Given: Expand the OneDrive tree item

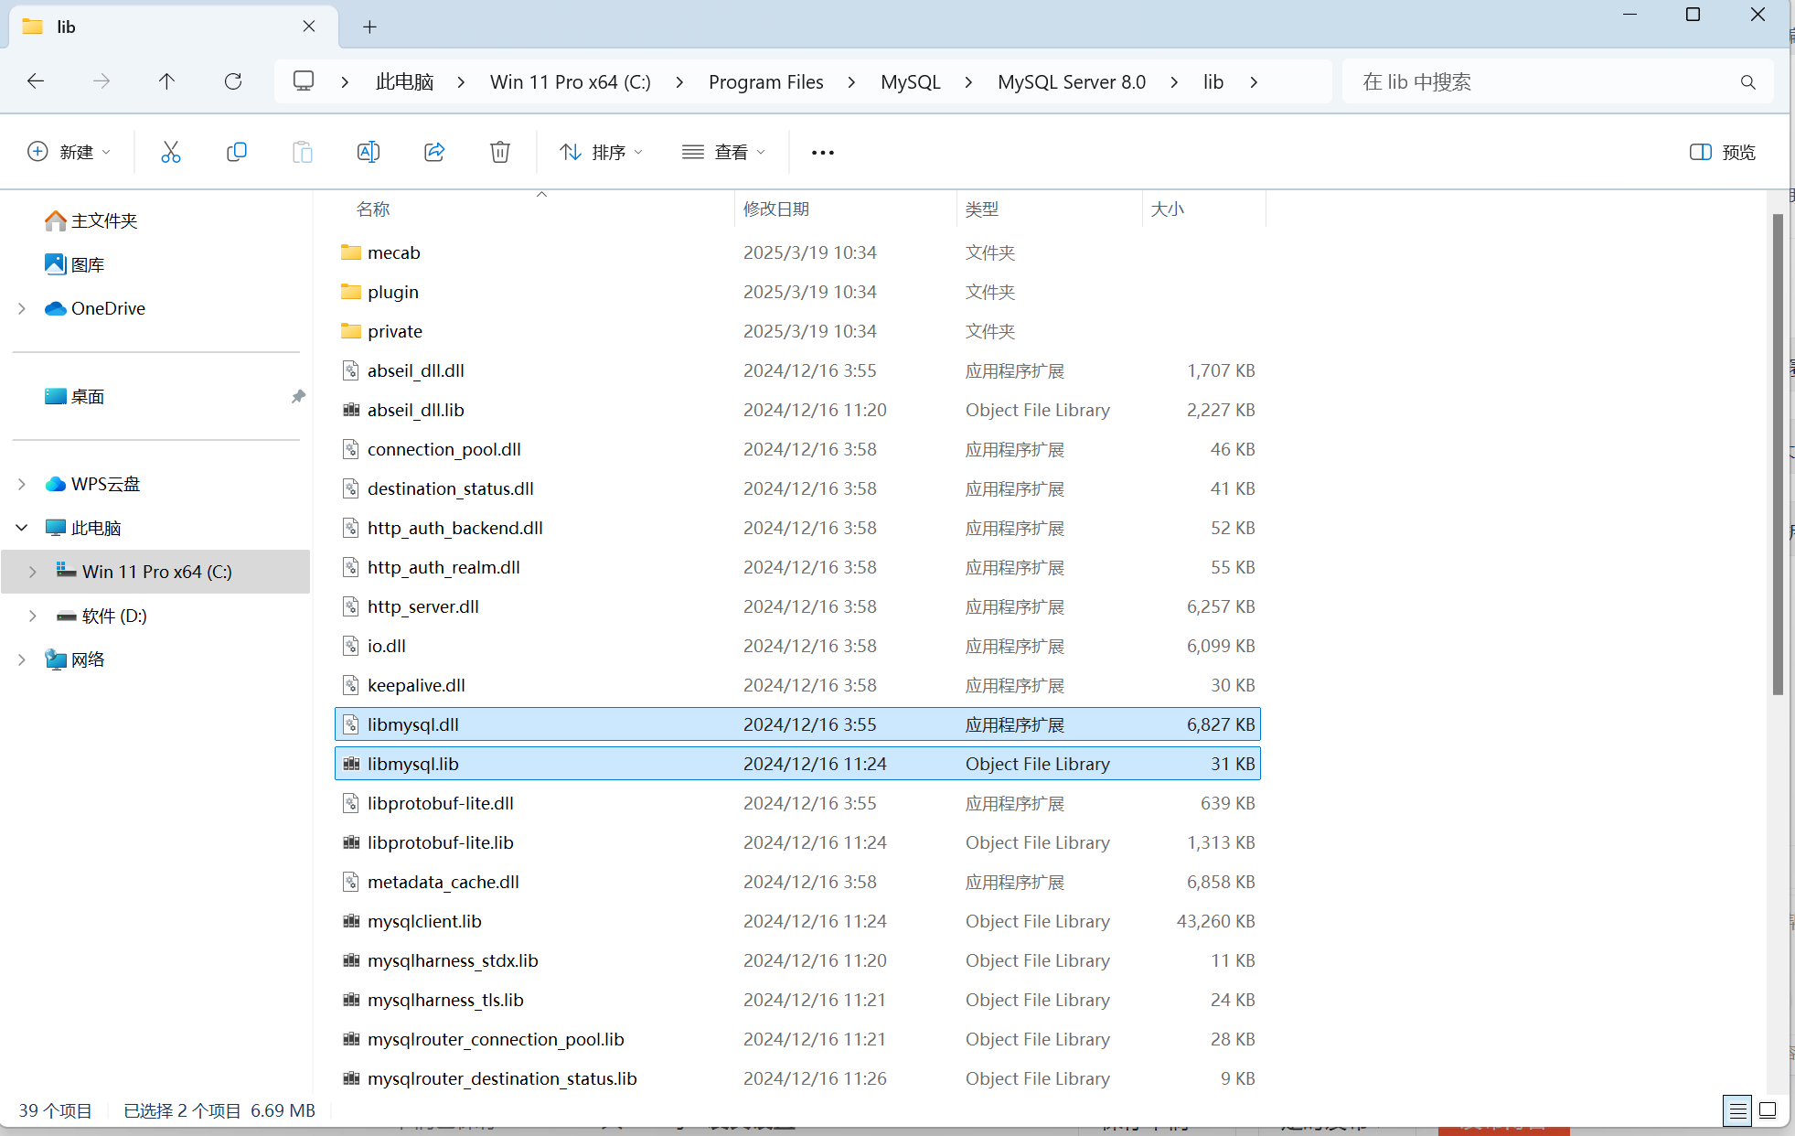Looking at the screenshot, I should pos(21,308).
